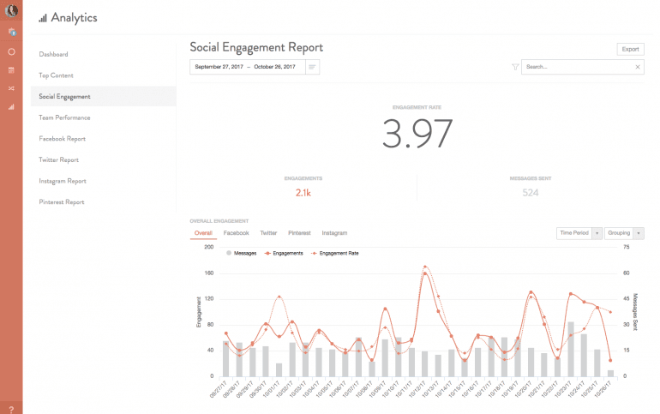Click the shuffle icon in left sidebar
660x414 pixels.
click(x=11, y=88)
